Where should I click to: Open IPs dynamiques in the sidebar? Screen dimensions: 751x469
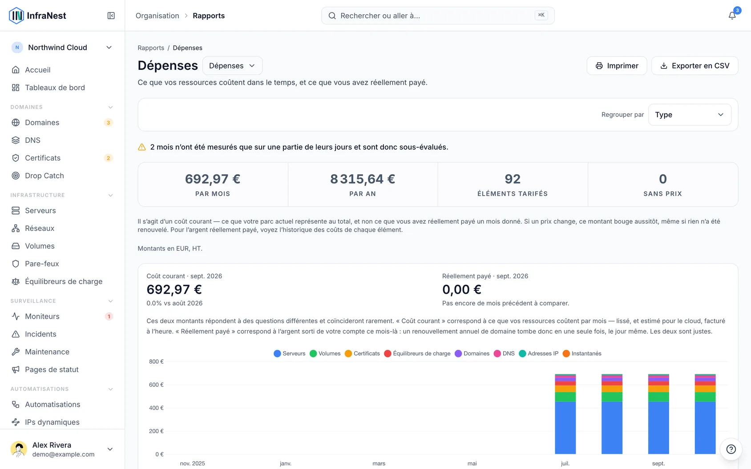point(62,422)
